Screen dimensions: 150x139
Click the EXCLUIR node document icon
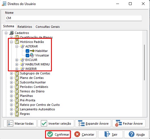(23, 60)
